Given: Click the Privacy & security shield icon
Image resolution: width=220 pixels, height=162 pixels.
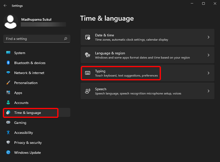Looking at the screenshot, I should [8, 143].
